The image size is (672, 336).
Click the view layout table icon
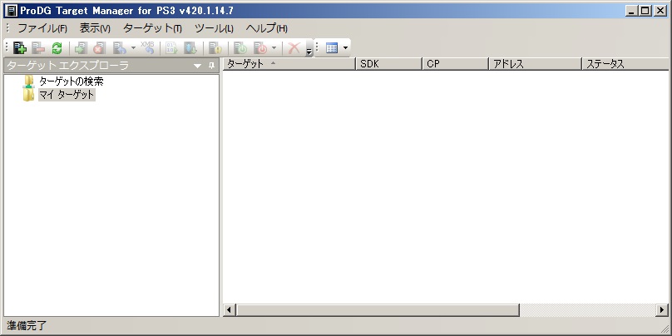[332, 47]
